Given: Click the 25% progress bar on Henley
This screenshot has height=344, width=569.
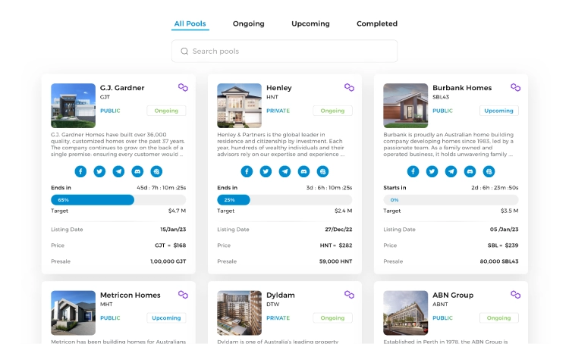Looking at the screenshot, I should (284, 200).
